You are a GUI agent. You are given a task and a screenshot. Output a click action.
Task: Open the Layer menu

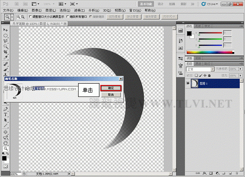(51, 11)
